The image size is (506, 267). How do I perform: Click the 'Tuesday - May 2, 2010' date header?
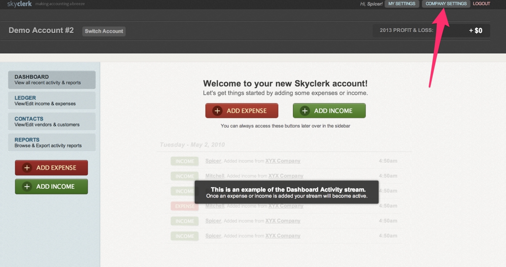192,144
